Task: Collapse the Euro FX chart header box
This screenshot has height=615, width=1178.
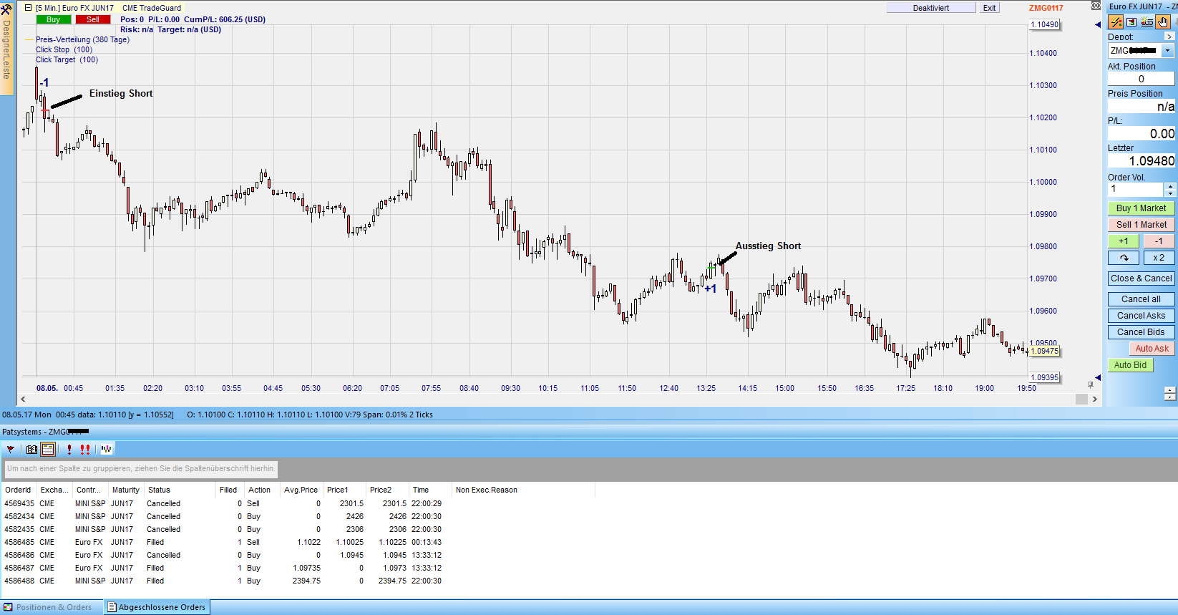Action: click(x=28, y=8)
